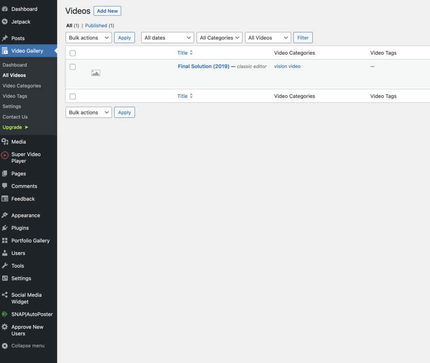This screenshot has height=363, width=430.
Task: Click the Plugins plug icon
Action: pos(5,228)
